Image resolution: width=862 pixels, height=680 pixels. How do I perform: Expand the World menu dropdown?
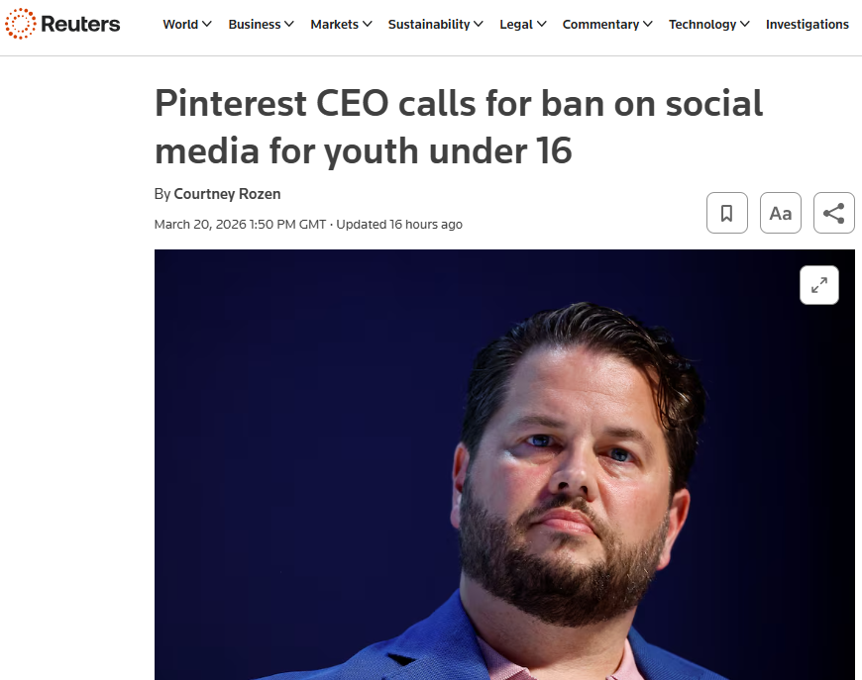187,24
